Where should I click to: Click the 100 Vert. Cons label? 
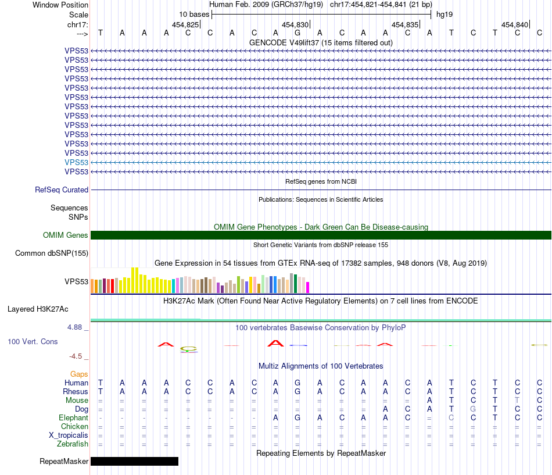33,341
